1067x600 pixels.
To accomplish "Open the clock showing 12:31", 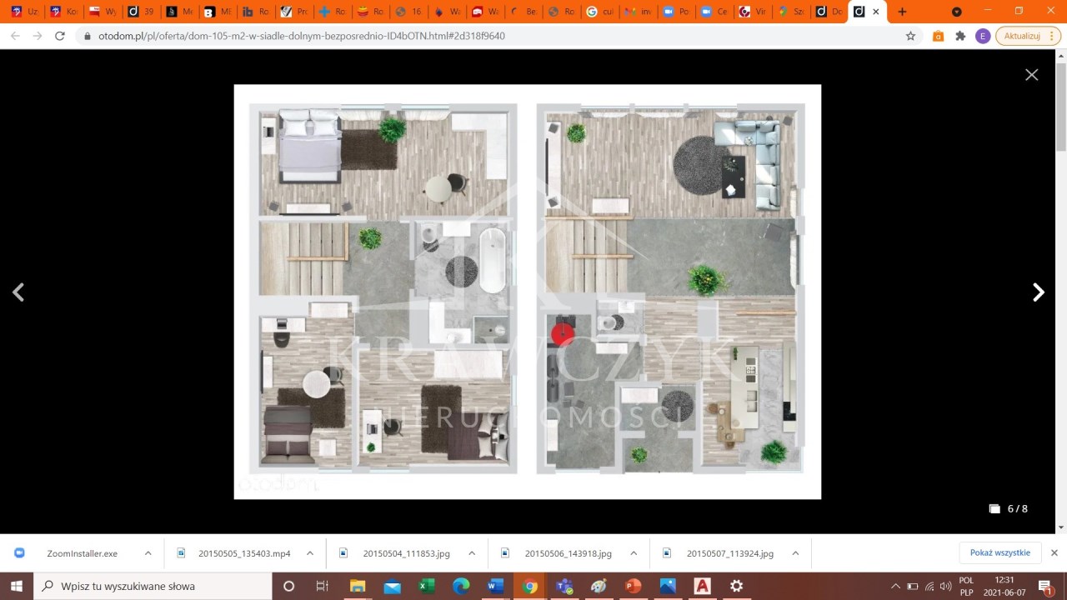I will point(1004,586).
